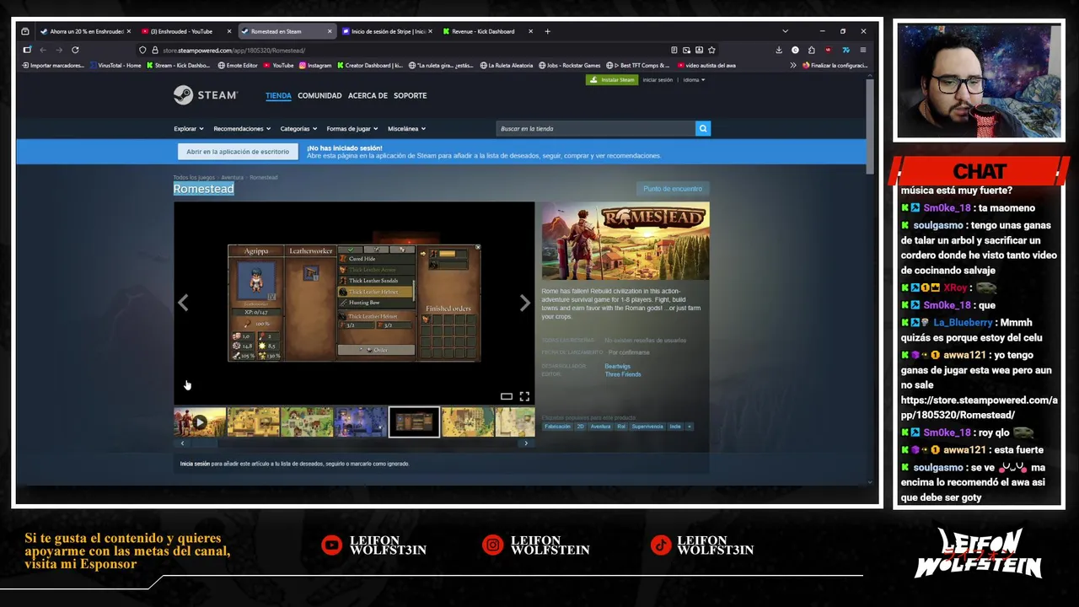This screenshot has height=607, width=1079.
Task: Play the trailer video thumbnail
Action: (200, 422)
